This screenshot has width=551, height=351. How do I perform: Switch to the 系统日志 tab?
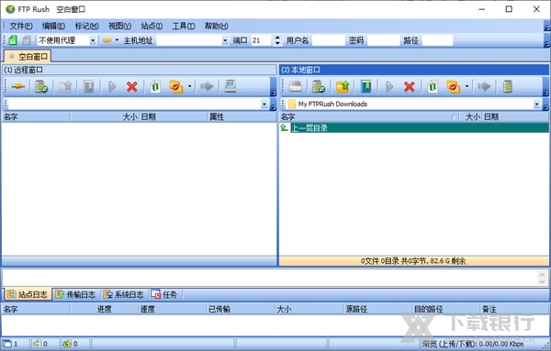pyautogui.click(x=124, y=294)
